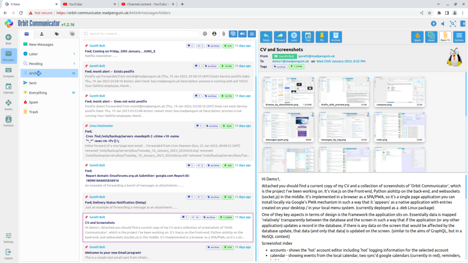
Task: Switch to the conversations tab icon
Action: click(x=72, y=34)
